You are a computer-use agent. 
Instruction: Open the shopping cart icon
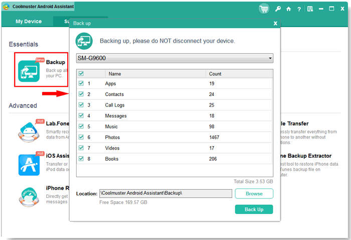pyautogui.click(x=264, y=9)
